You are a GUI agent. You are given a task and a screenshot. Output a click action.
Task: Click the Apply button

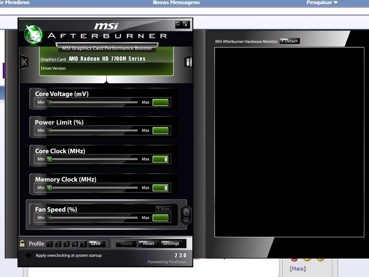(126, 244)
